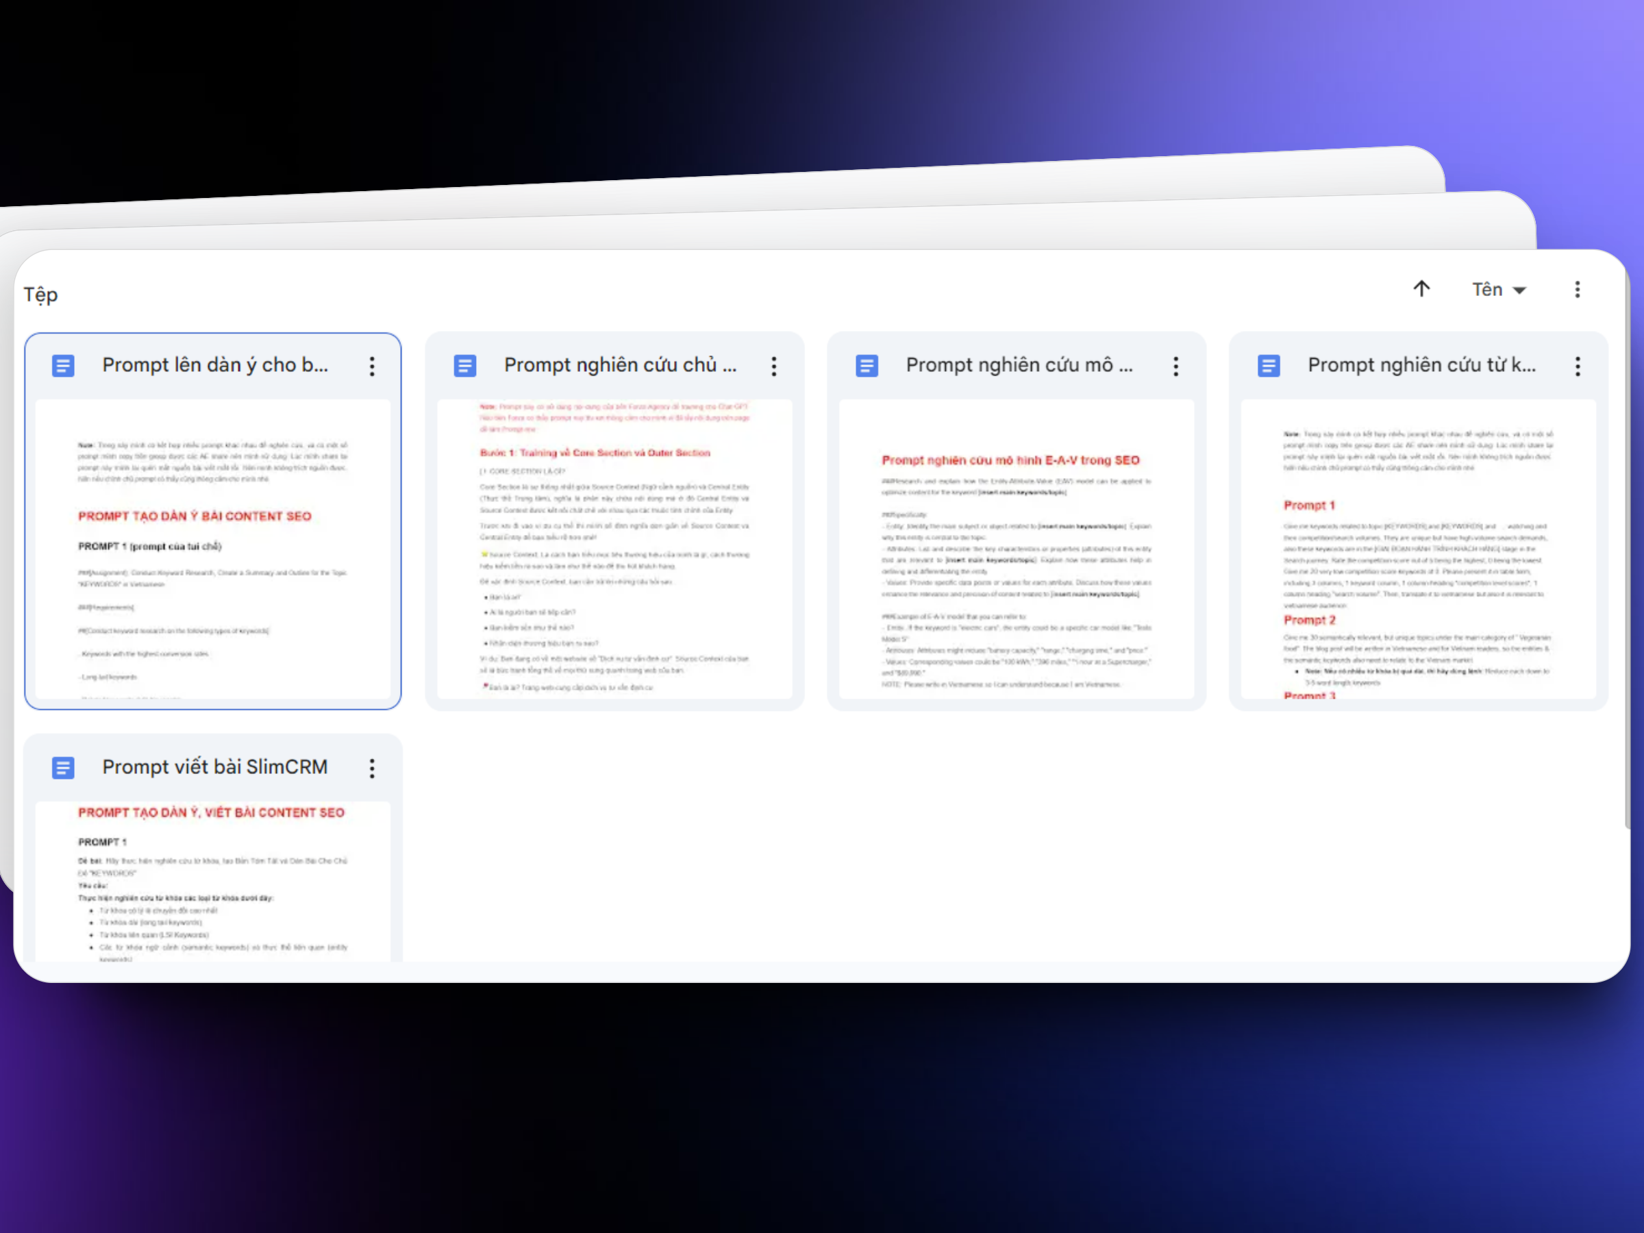The image size is (1644, 1233).
Task: Click the Tệp section heading
Action: click(41, 295)
